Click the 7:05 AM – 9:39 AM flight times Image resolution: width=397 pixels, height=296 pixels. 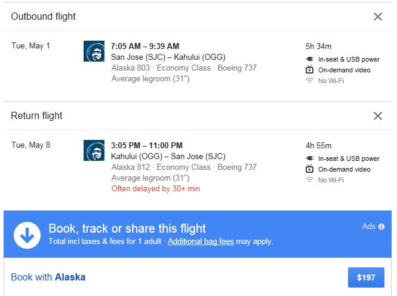point(145,46)
